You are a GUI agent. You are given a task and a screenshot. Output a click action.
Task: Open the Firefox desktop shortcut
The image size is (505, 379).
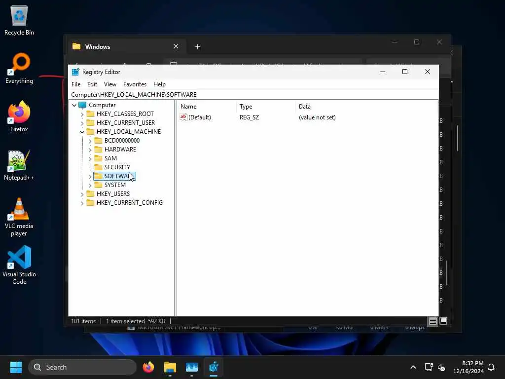pos(19,116)
